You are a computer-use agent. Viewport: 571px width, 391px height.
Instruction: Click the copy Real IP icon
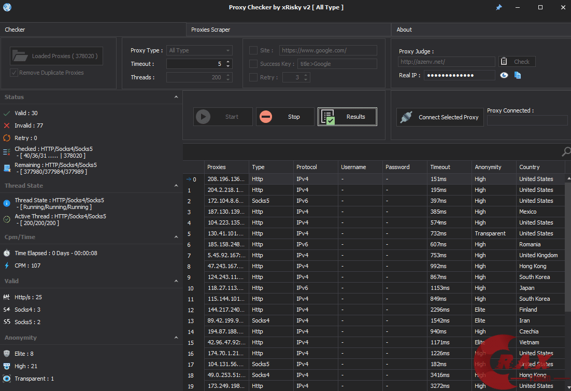pyautogui.click(x=517, y=75)
